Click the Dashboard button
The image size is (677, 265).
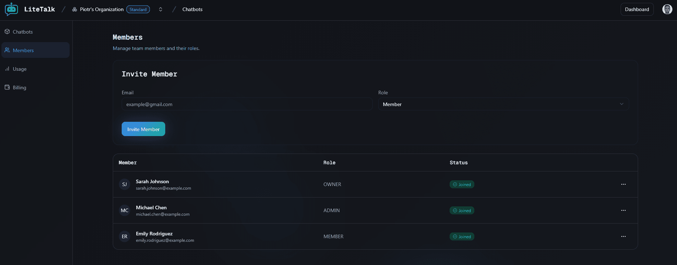637,9
